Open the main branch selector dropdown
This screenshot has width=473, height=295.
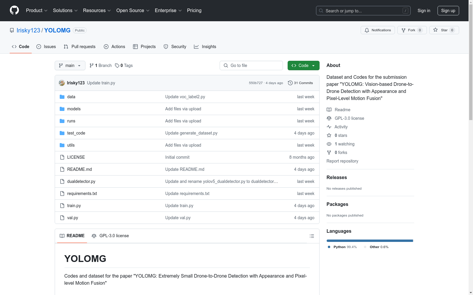(70, 65)
